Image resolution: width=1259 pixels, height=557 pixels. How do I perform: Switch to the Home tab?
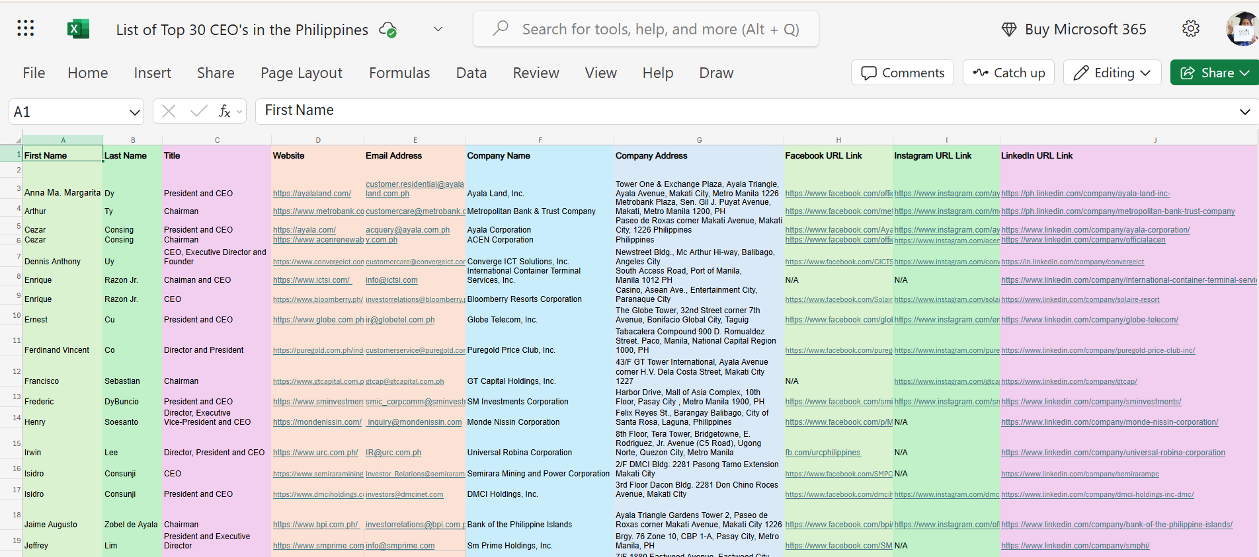pos(88,73)
